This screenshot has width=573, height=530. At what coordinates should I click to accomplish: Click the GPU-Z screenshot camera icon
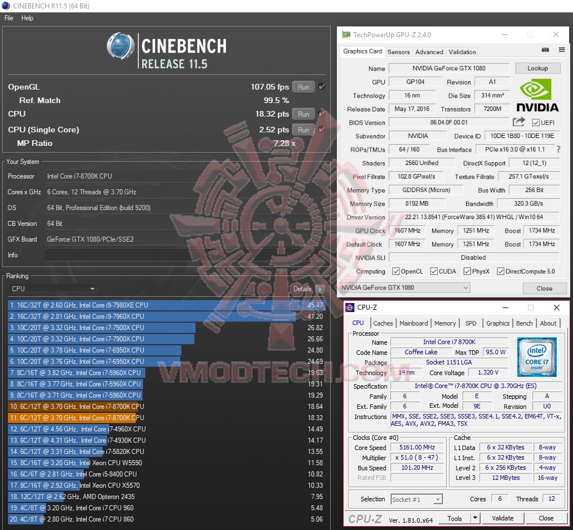coord(545,50)
